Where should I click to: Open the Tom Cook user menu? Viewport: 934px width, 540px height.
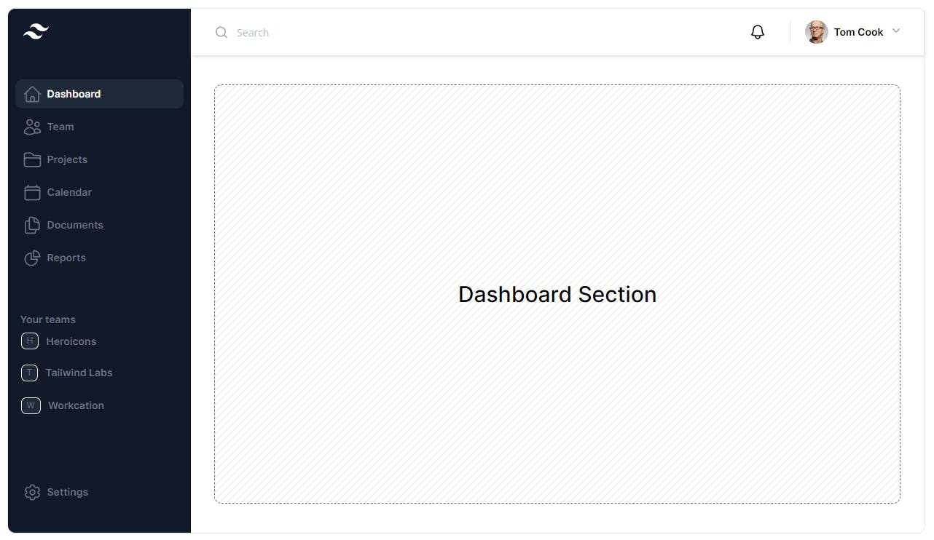coord(853,32)
